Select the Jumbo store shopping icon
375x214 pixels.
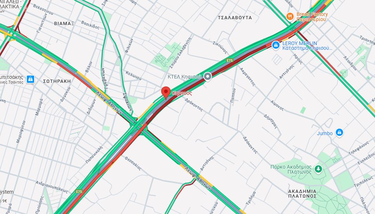tap(339, 132)
